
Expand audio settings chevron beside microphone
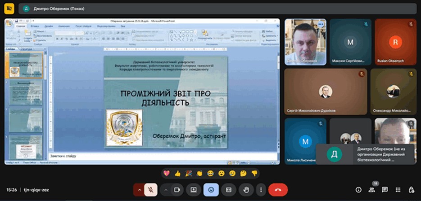[x=139, y=190]
